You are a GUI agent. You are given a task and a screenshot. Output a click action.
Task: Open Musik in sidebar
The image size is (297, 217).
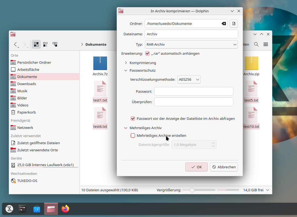click(44, 91)
